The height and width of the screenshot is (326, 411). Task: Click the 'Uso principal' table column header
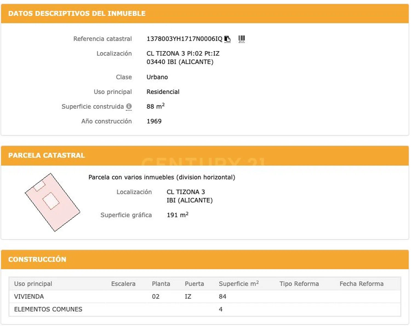33,284
